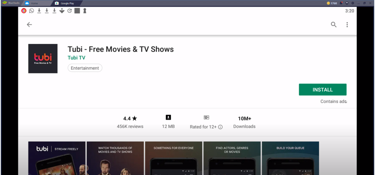Open the Find Actors, Genres or Movies screenshot

click(x=232, y=158)
